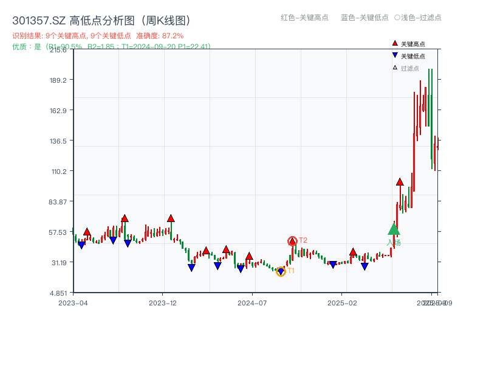Select first key high marker in April 2023

pyautogui.click(x=87, y=232)
